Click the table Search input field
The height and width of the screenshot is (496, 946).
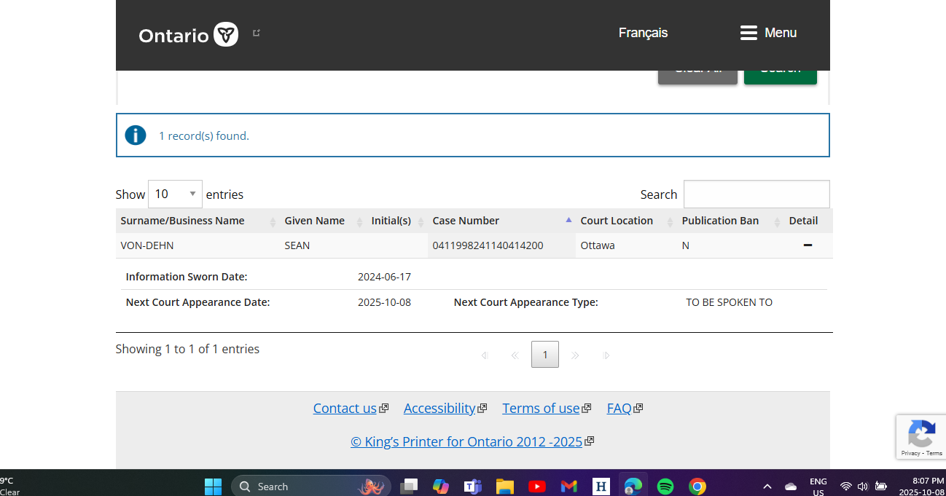tap(756, 194)
